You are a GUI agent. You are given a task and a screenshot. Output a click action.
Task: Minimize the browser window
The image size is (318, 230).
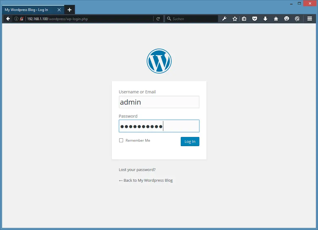click(x=291, y=4)
